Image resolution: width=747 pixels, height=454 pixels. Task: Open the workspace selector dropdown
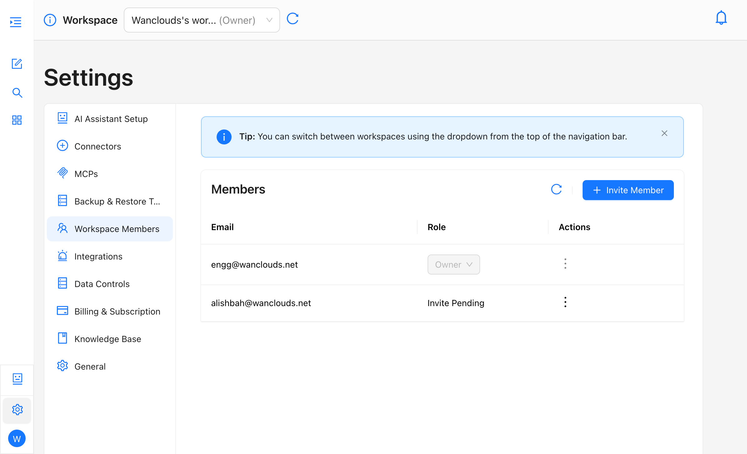202,20
